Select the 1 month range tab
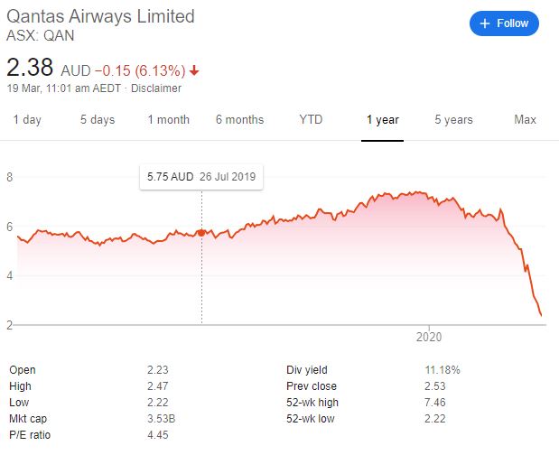559x455 pixels. coord(168,120)
